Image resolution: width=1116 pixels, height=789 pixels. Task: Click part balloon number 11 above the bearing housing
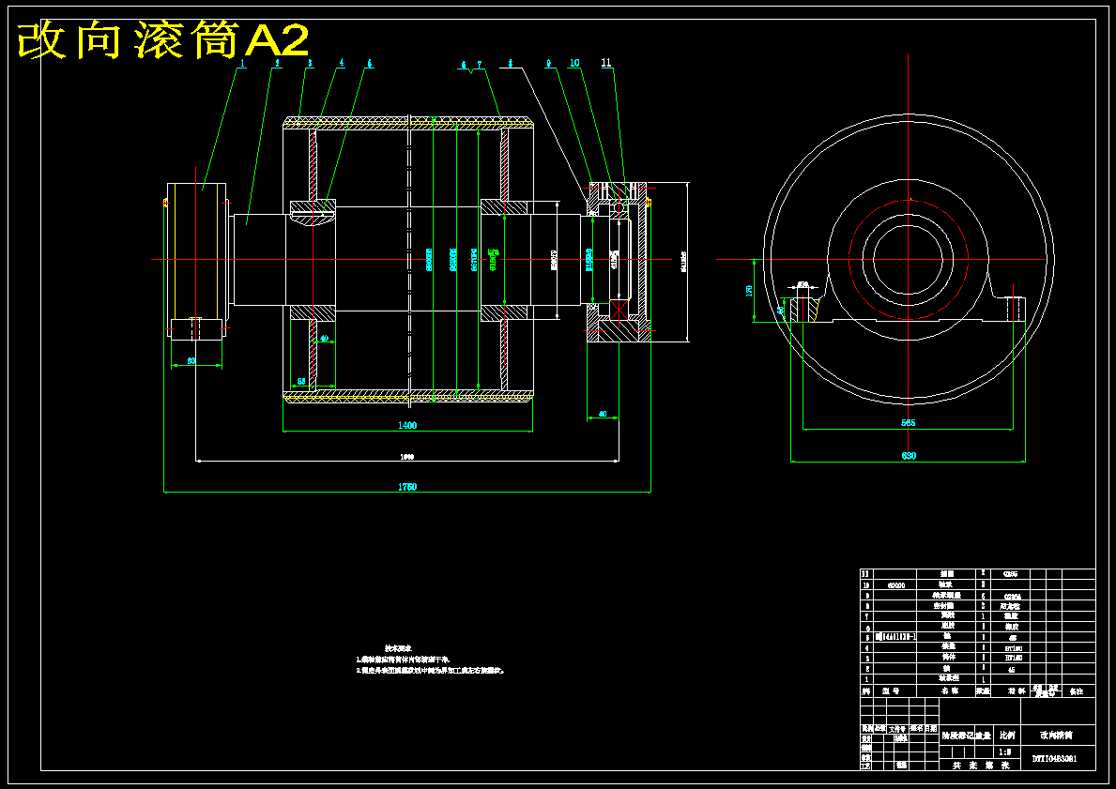pyautogui.click(x=606, y=63)
